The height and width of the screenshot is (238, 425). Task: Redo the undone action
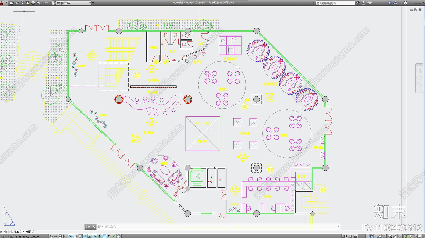click(46, 3)
